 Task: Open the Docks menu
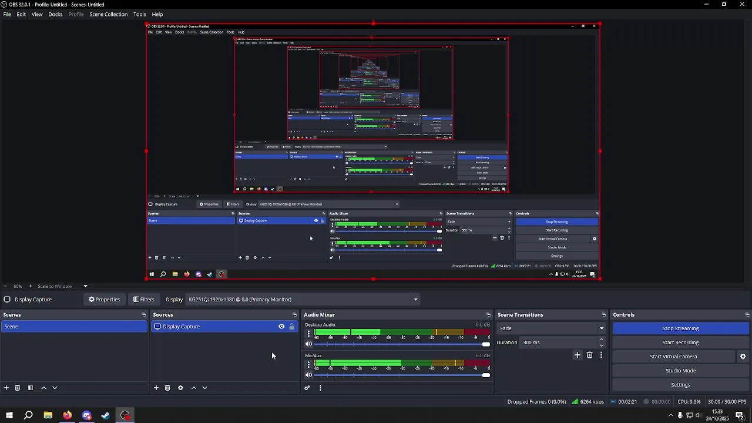click(55, 14)
